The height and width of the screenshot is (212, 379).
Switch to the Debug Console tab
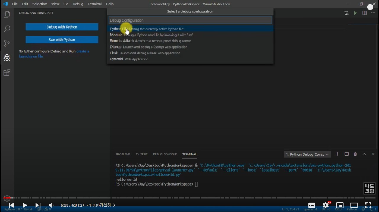pyautogui.click(x=165, y=154)
